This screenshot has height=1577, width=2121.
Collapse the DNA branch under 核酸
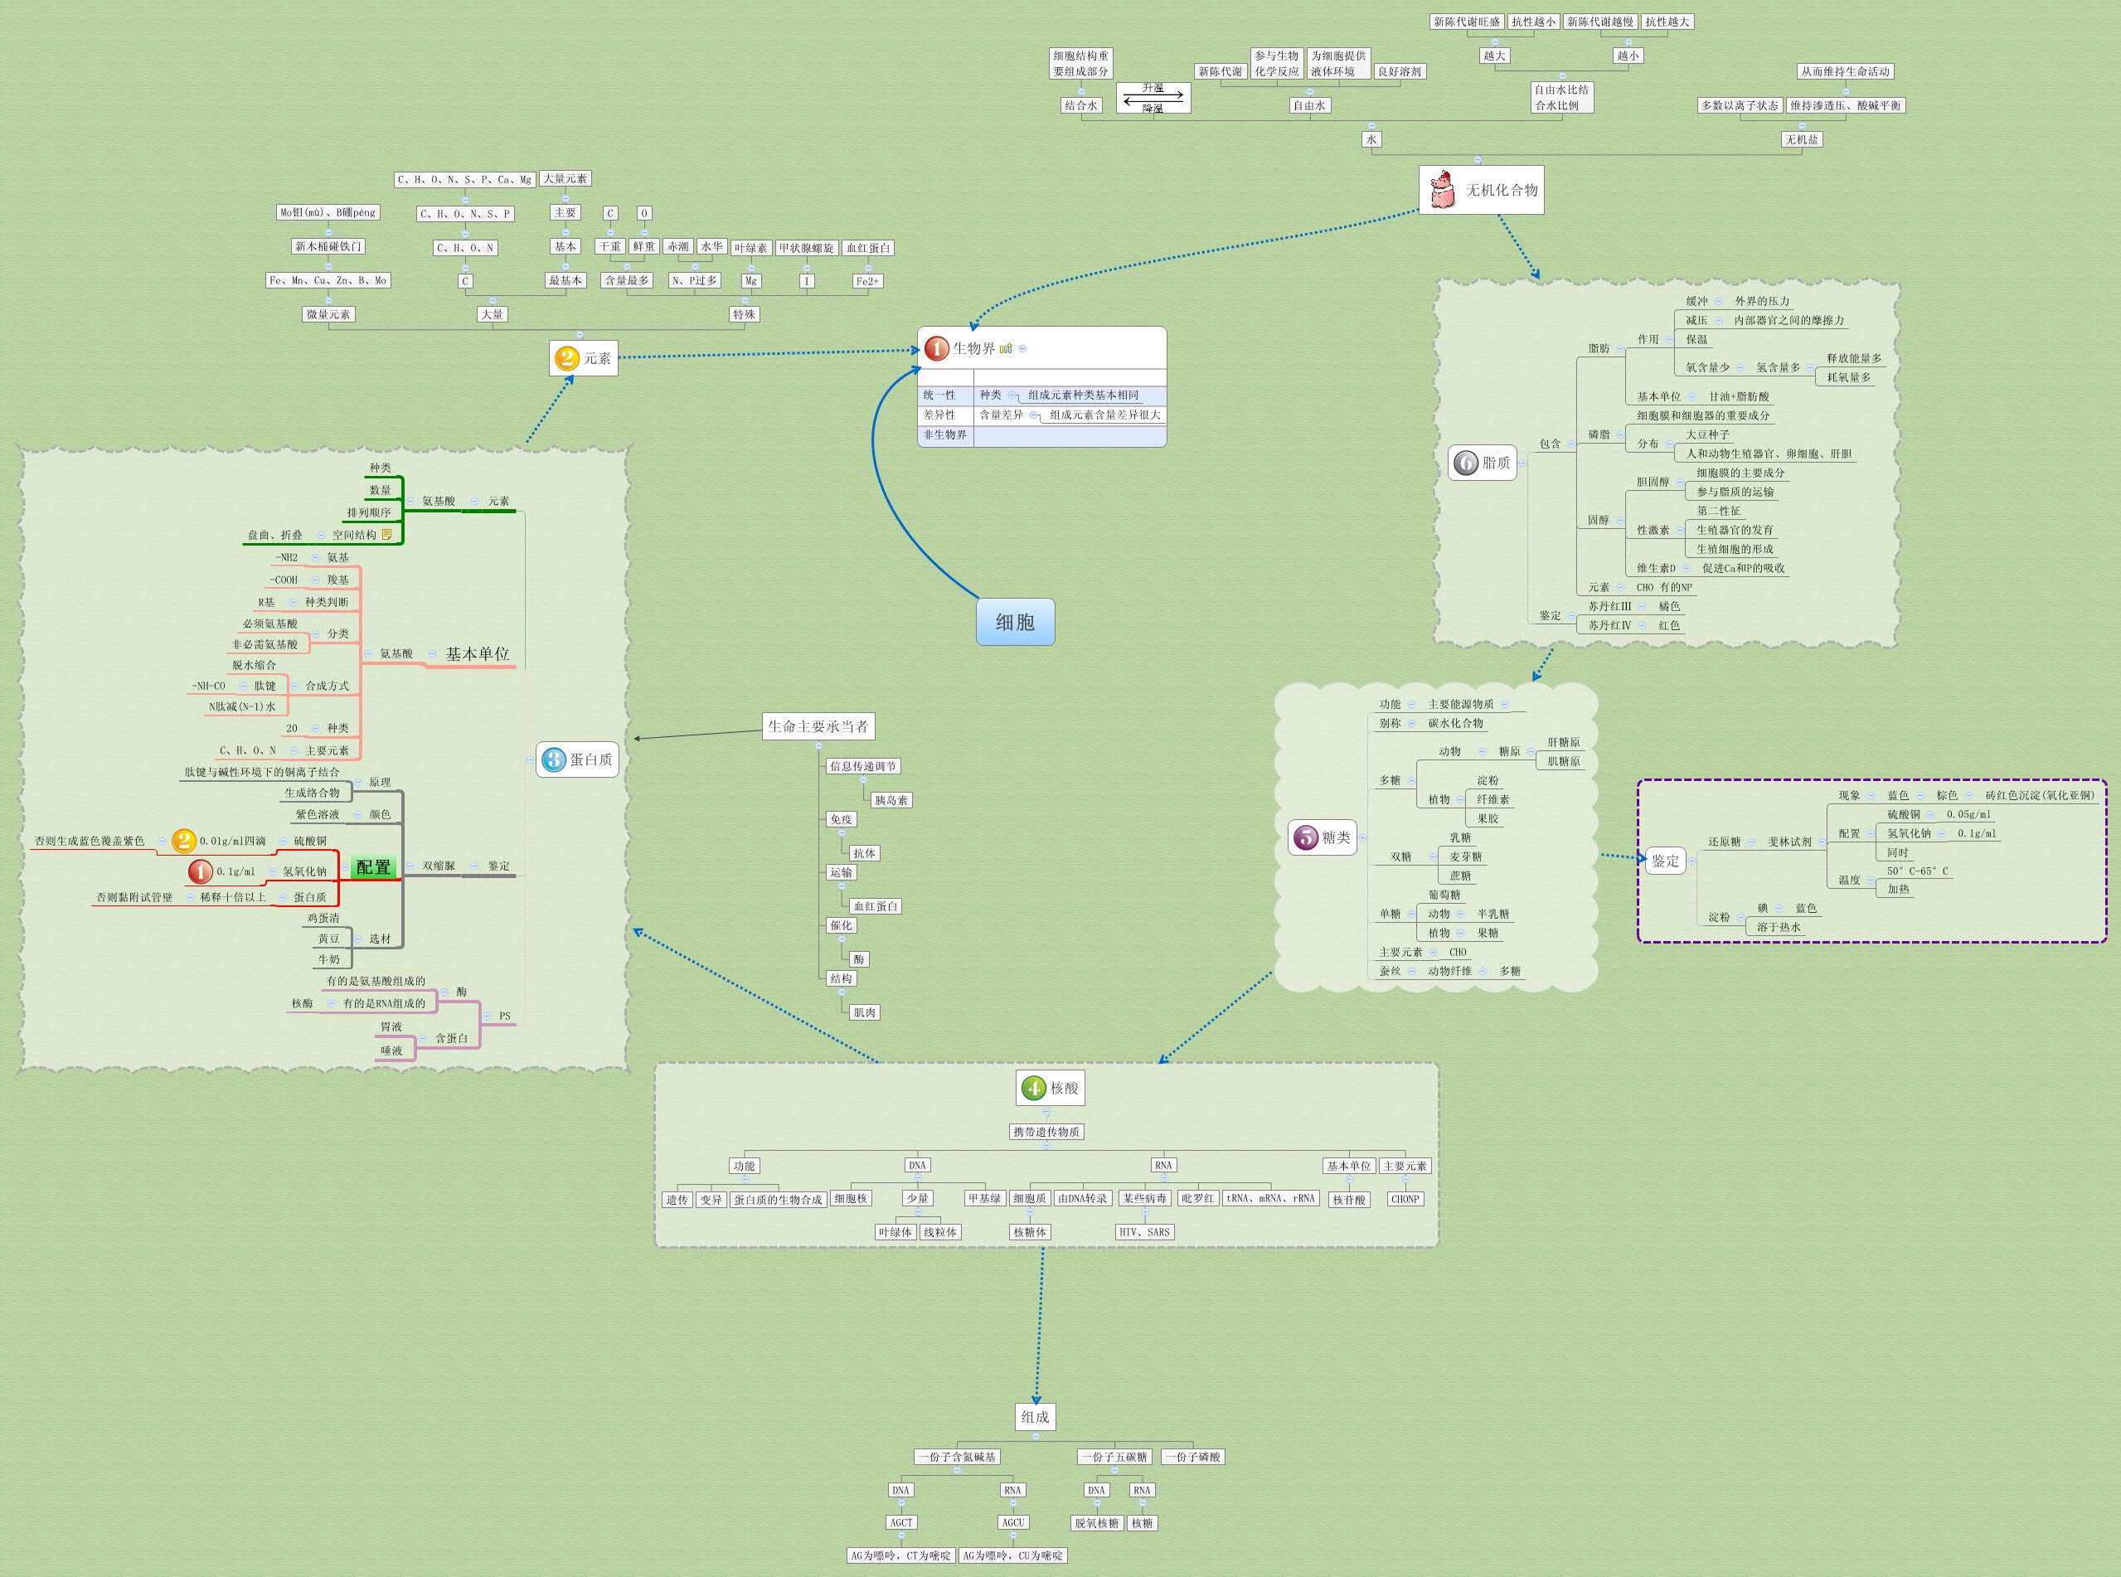point(918,1178)
